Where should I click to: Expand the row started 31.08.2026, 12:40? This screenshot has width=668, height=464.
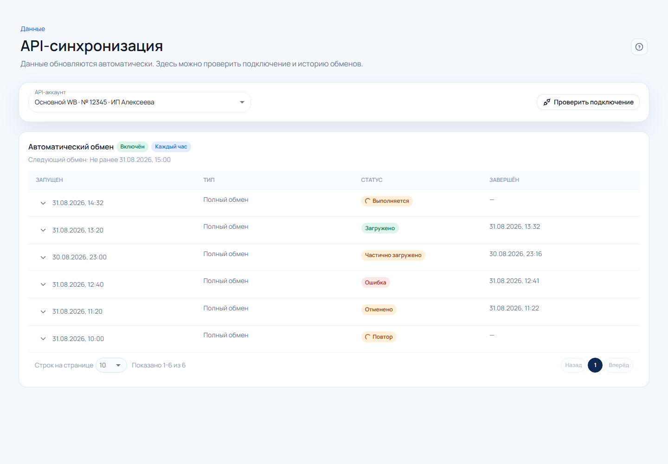(x=43, y=284)
